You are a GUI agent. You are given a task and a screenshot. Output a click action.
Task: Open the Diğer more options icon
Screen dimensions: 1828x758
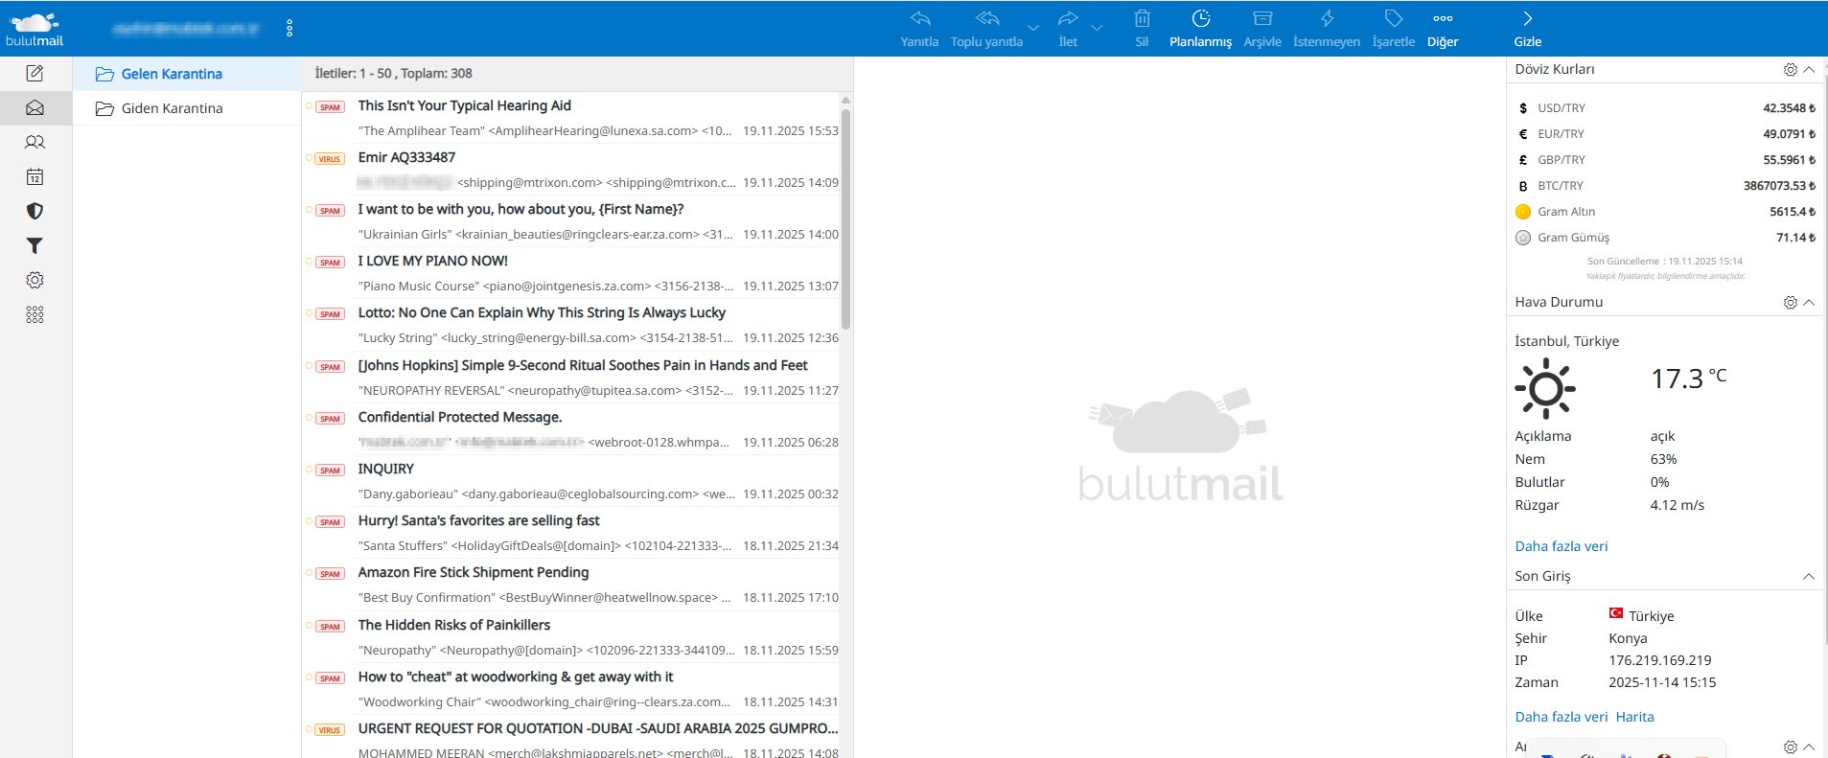point(1443,18)
